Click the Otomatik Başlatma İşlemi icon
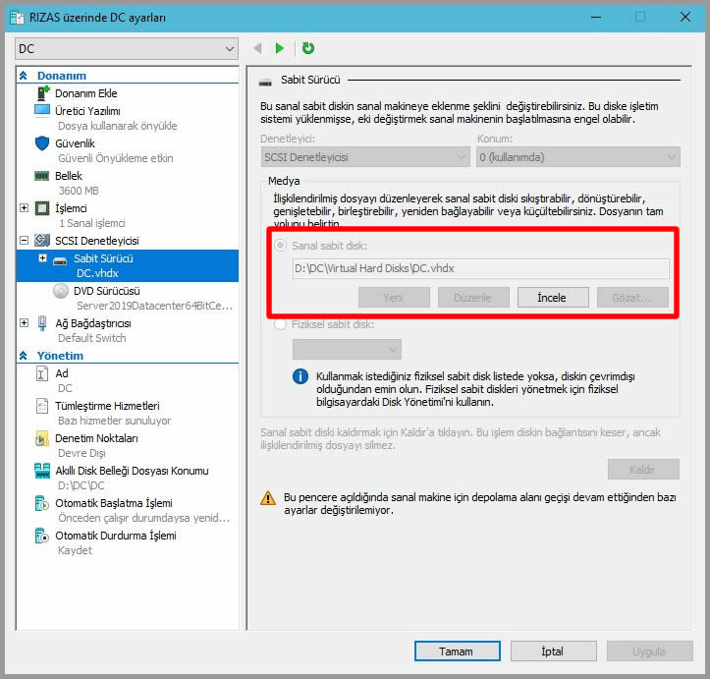 click(x=42, y=503)
